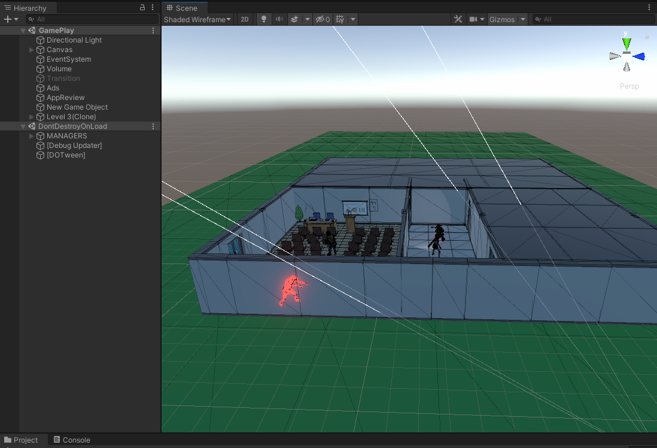Toggle 2D scene view mode
This screenshot has height=448, width=657.
click(245, 19)
